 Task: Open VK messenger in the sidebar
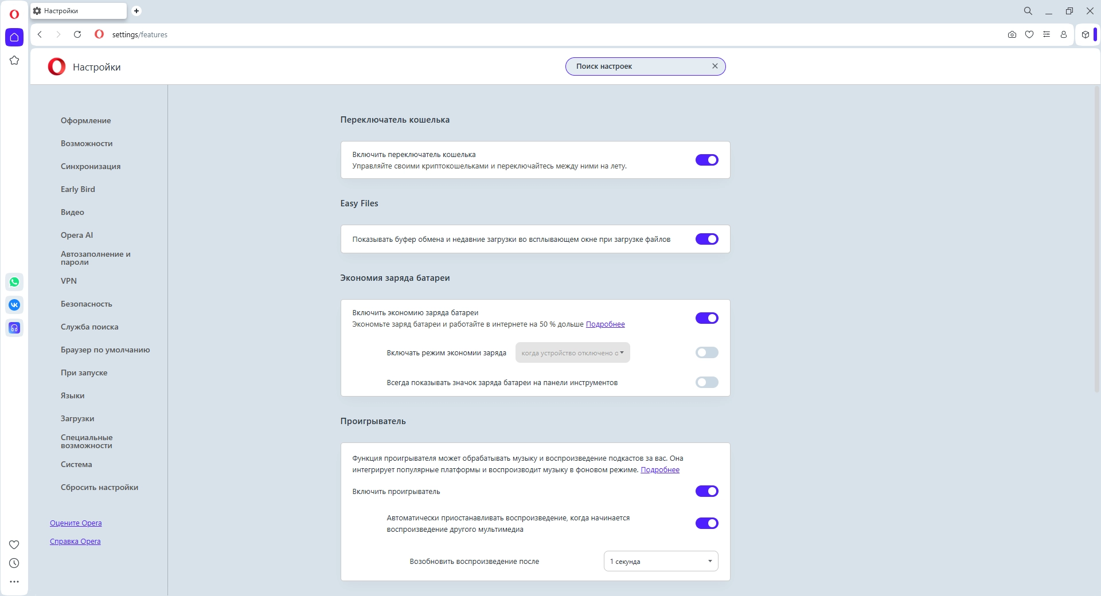(x=14, y=305)
